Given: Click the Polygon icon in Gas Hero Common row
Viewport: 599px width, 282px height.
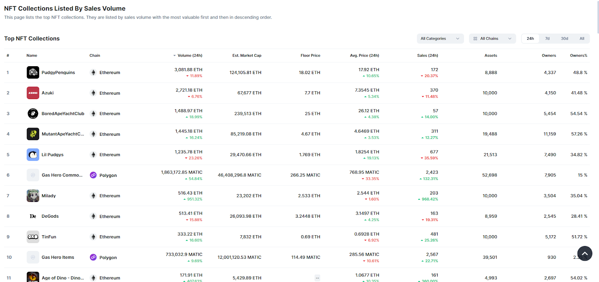Looking at the screenshot, I should (x=93, y=175).
